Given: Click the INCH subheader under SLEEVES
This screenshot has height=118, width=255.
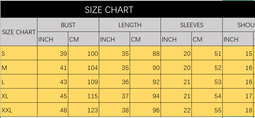Looking at the screenshot, I should (x=176, y=39).
